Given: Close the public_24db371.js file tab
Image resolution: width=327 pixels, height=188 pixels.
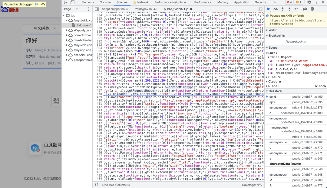Looking at the screenshot, I should pos(191,9).
